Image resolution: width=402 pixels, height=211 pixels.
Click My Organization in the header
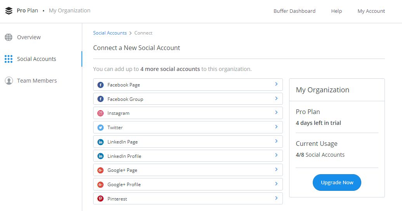pos(69,10)
